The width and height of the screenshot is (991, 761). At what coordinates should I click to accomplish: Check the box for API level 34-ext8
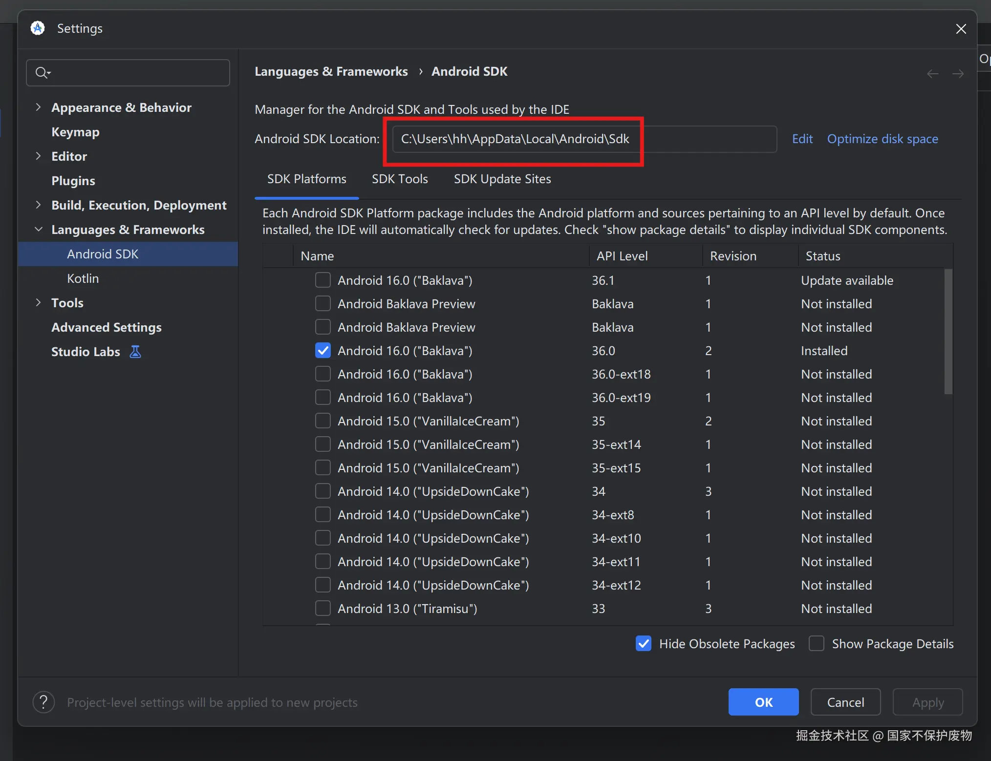pyautogui.click(x=323, y=515)
